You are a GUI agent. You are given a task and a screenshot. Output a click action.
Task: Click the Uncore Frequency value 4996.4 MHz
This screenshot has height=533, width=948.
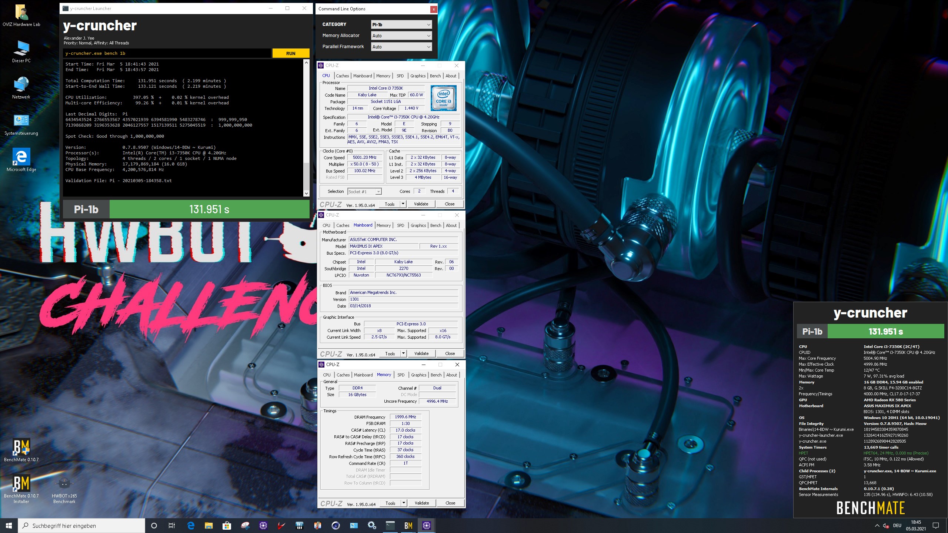[437, 402]
